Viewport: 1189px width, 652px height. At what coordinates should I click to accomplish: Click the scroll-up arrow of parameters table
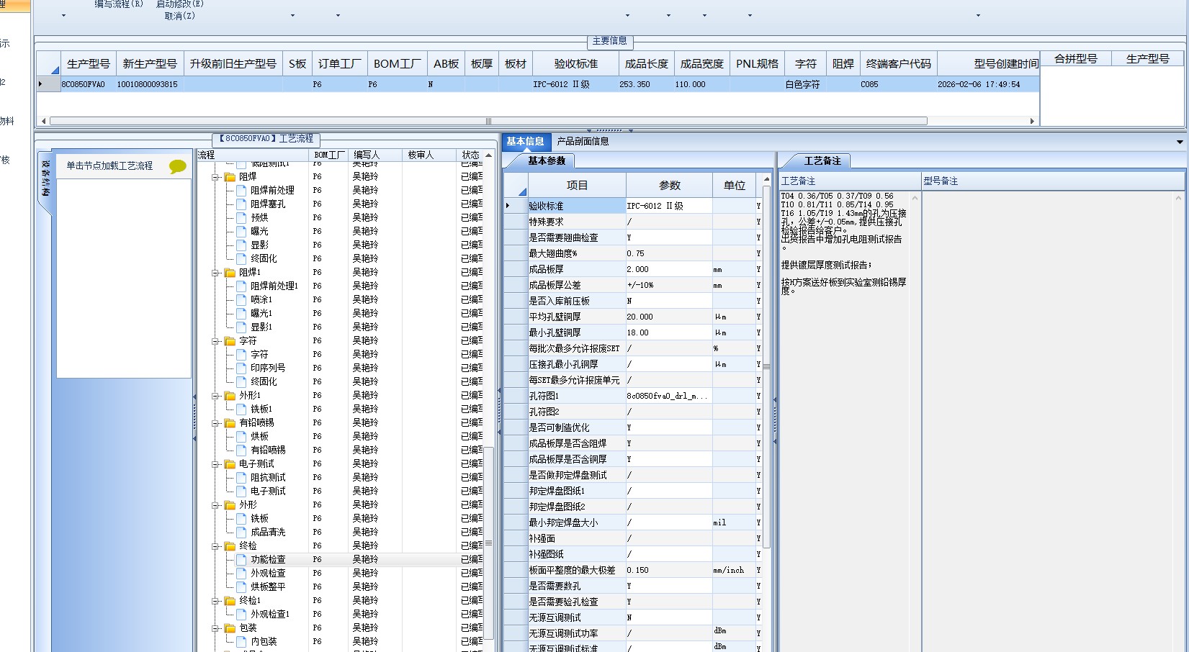click(x=766, y=178)
